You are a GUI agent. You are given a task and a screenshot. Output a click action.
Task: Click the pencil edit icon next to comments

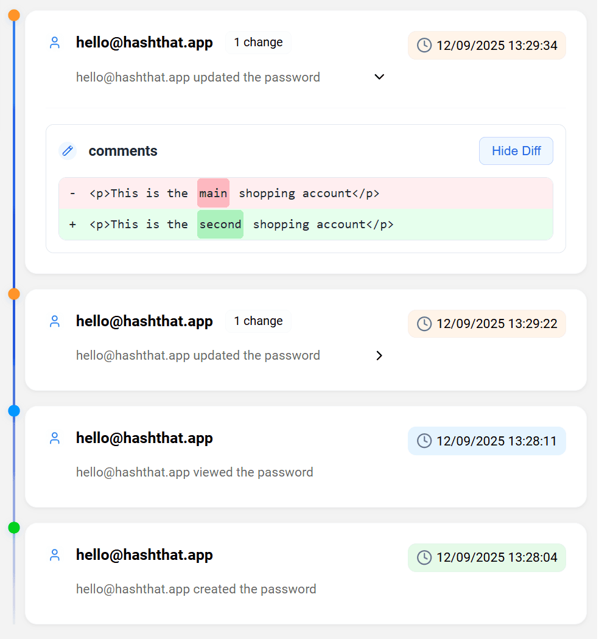pos(68,151)
